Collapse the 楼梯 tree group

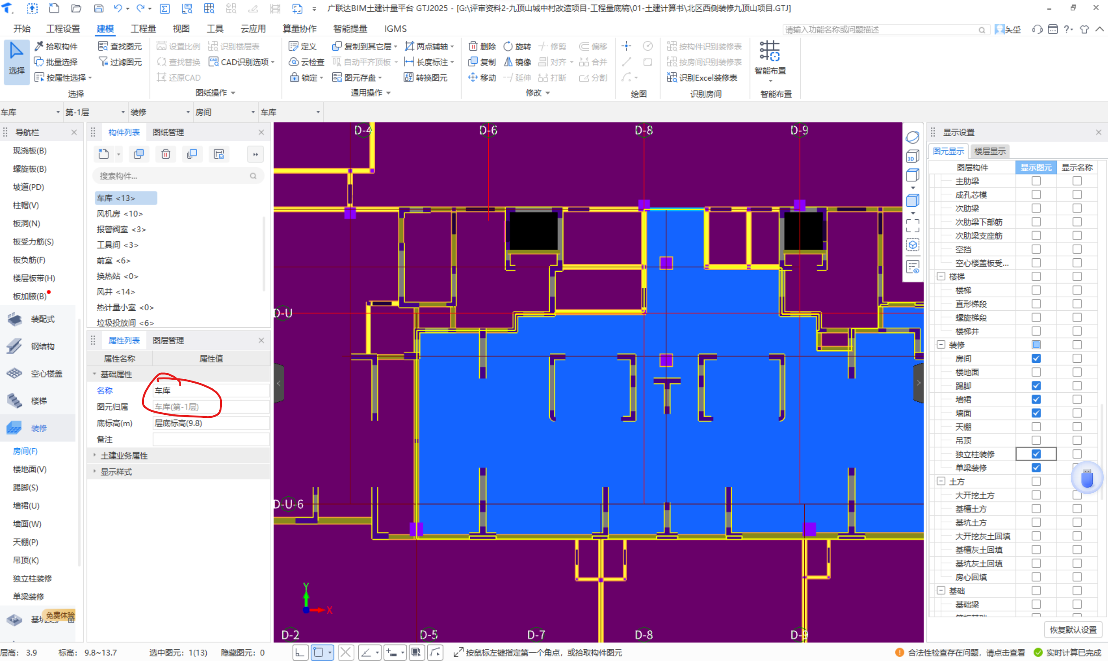(941, 277)
